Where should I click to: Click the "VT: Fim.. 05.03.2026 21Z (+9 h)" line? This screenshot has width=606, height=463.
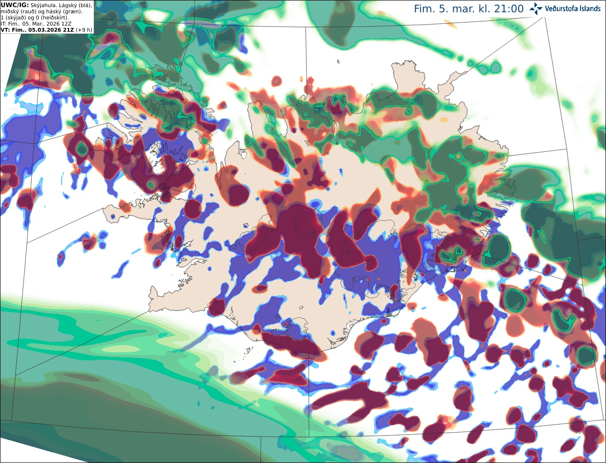pyautogui.click(x=46, y=29)
